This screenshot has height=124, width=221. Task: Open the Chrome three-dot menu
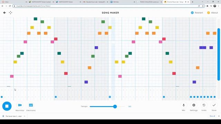[219, 6]
